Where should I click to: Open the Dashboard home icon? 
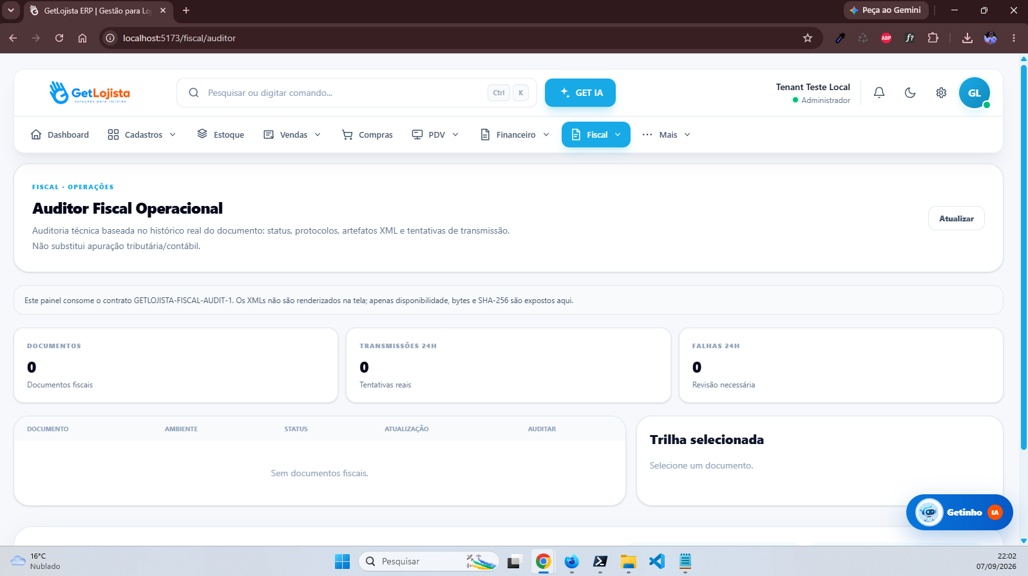click(x=36, y=135)
